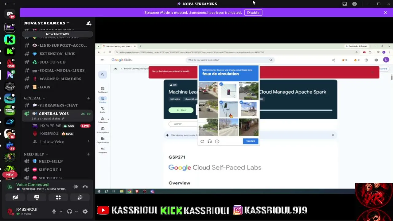Click Demander à Gemini in Chrome
393x221 pixels.
pos(357,46)
